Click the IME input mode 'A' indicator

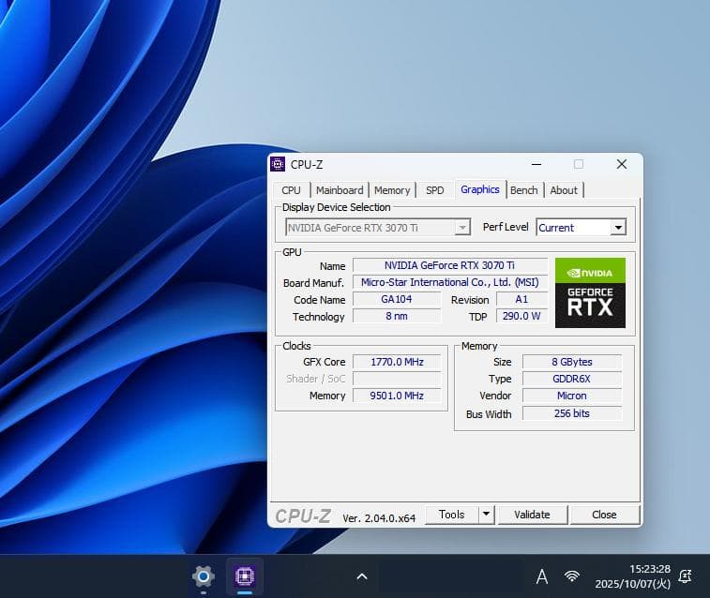tap(541, 576)
